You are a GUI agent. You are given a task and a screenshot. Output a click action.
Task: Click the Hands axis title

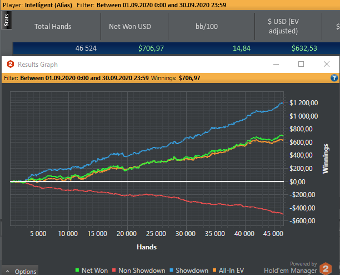tap(147, 247)
